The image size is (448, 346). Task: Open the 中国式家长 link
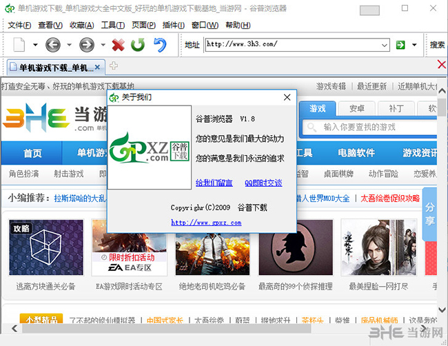(165, 321)
